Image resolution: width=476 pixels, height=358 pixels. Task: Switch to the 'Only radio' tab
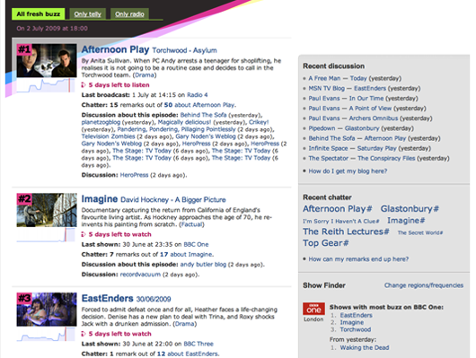(129, 14)
